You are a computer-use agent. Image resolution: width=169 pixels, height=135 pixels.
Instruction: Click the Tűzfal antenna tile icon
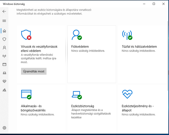coord(127,35)
